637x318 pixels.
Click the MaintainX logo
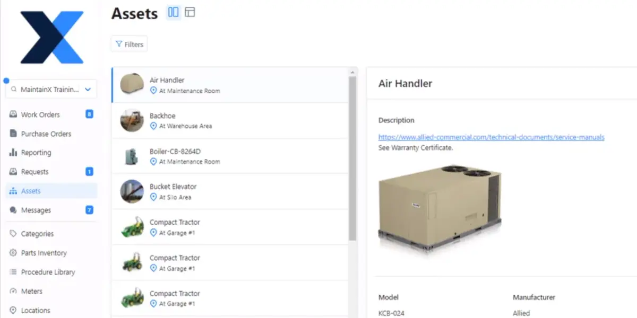click(x=51, y=38)
